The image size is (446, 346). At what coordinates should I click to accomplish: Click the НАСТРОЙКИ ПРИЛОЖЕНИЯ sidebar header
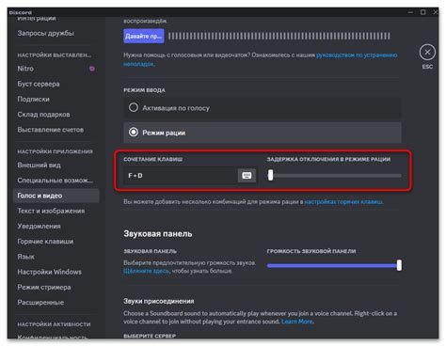[56, 151]
